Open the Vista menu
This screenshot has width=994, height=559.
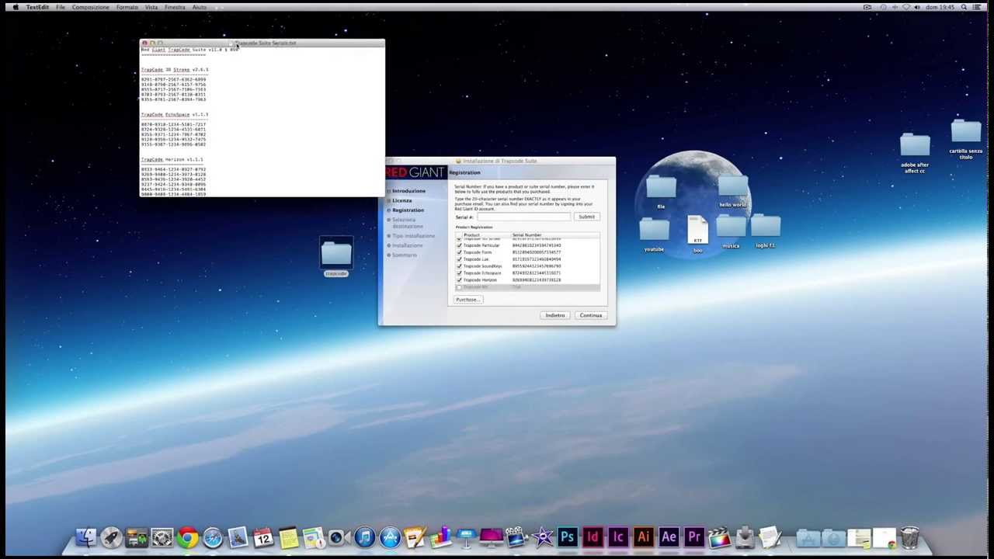151,7
